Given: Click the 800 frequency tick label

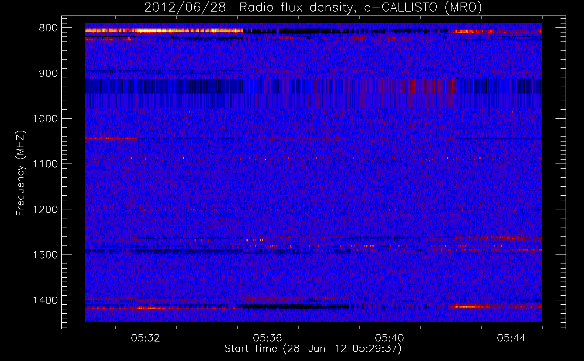Looking at the screenshot, I should pos(48,28).
